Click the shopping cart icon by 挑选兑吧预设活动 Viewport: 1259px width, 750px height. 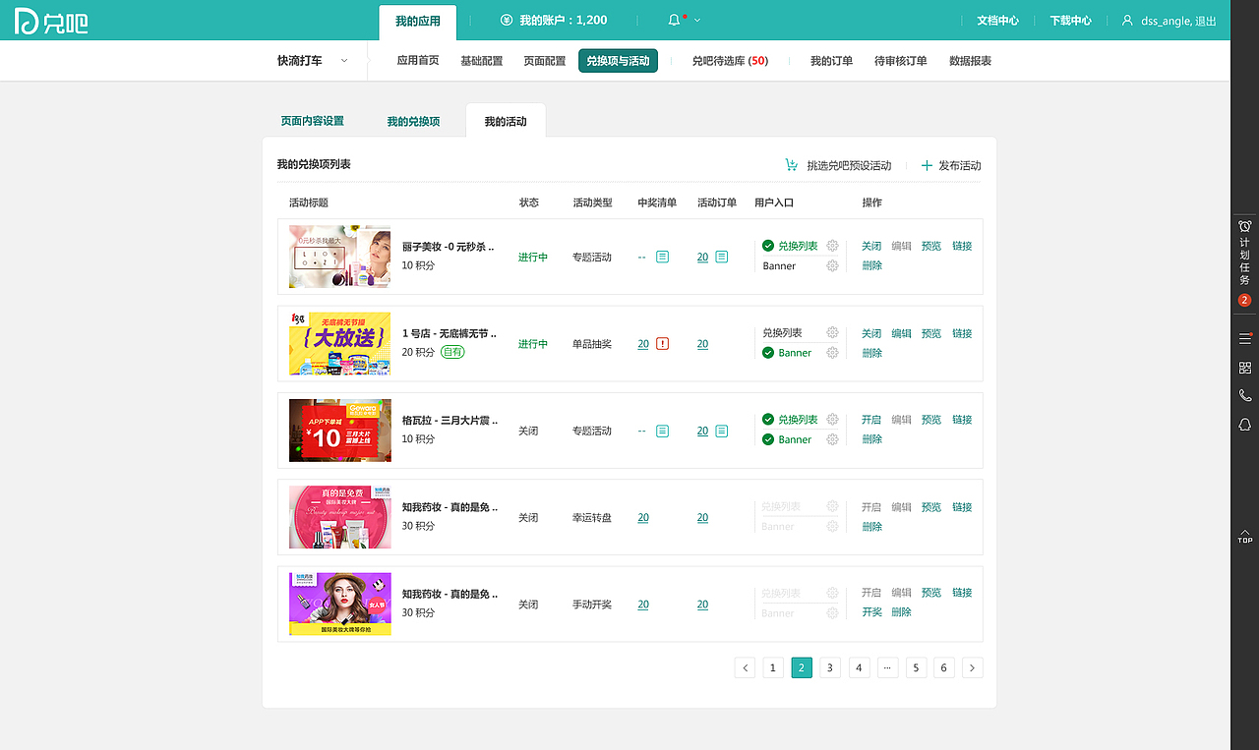point(791,165)
